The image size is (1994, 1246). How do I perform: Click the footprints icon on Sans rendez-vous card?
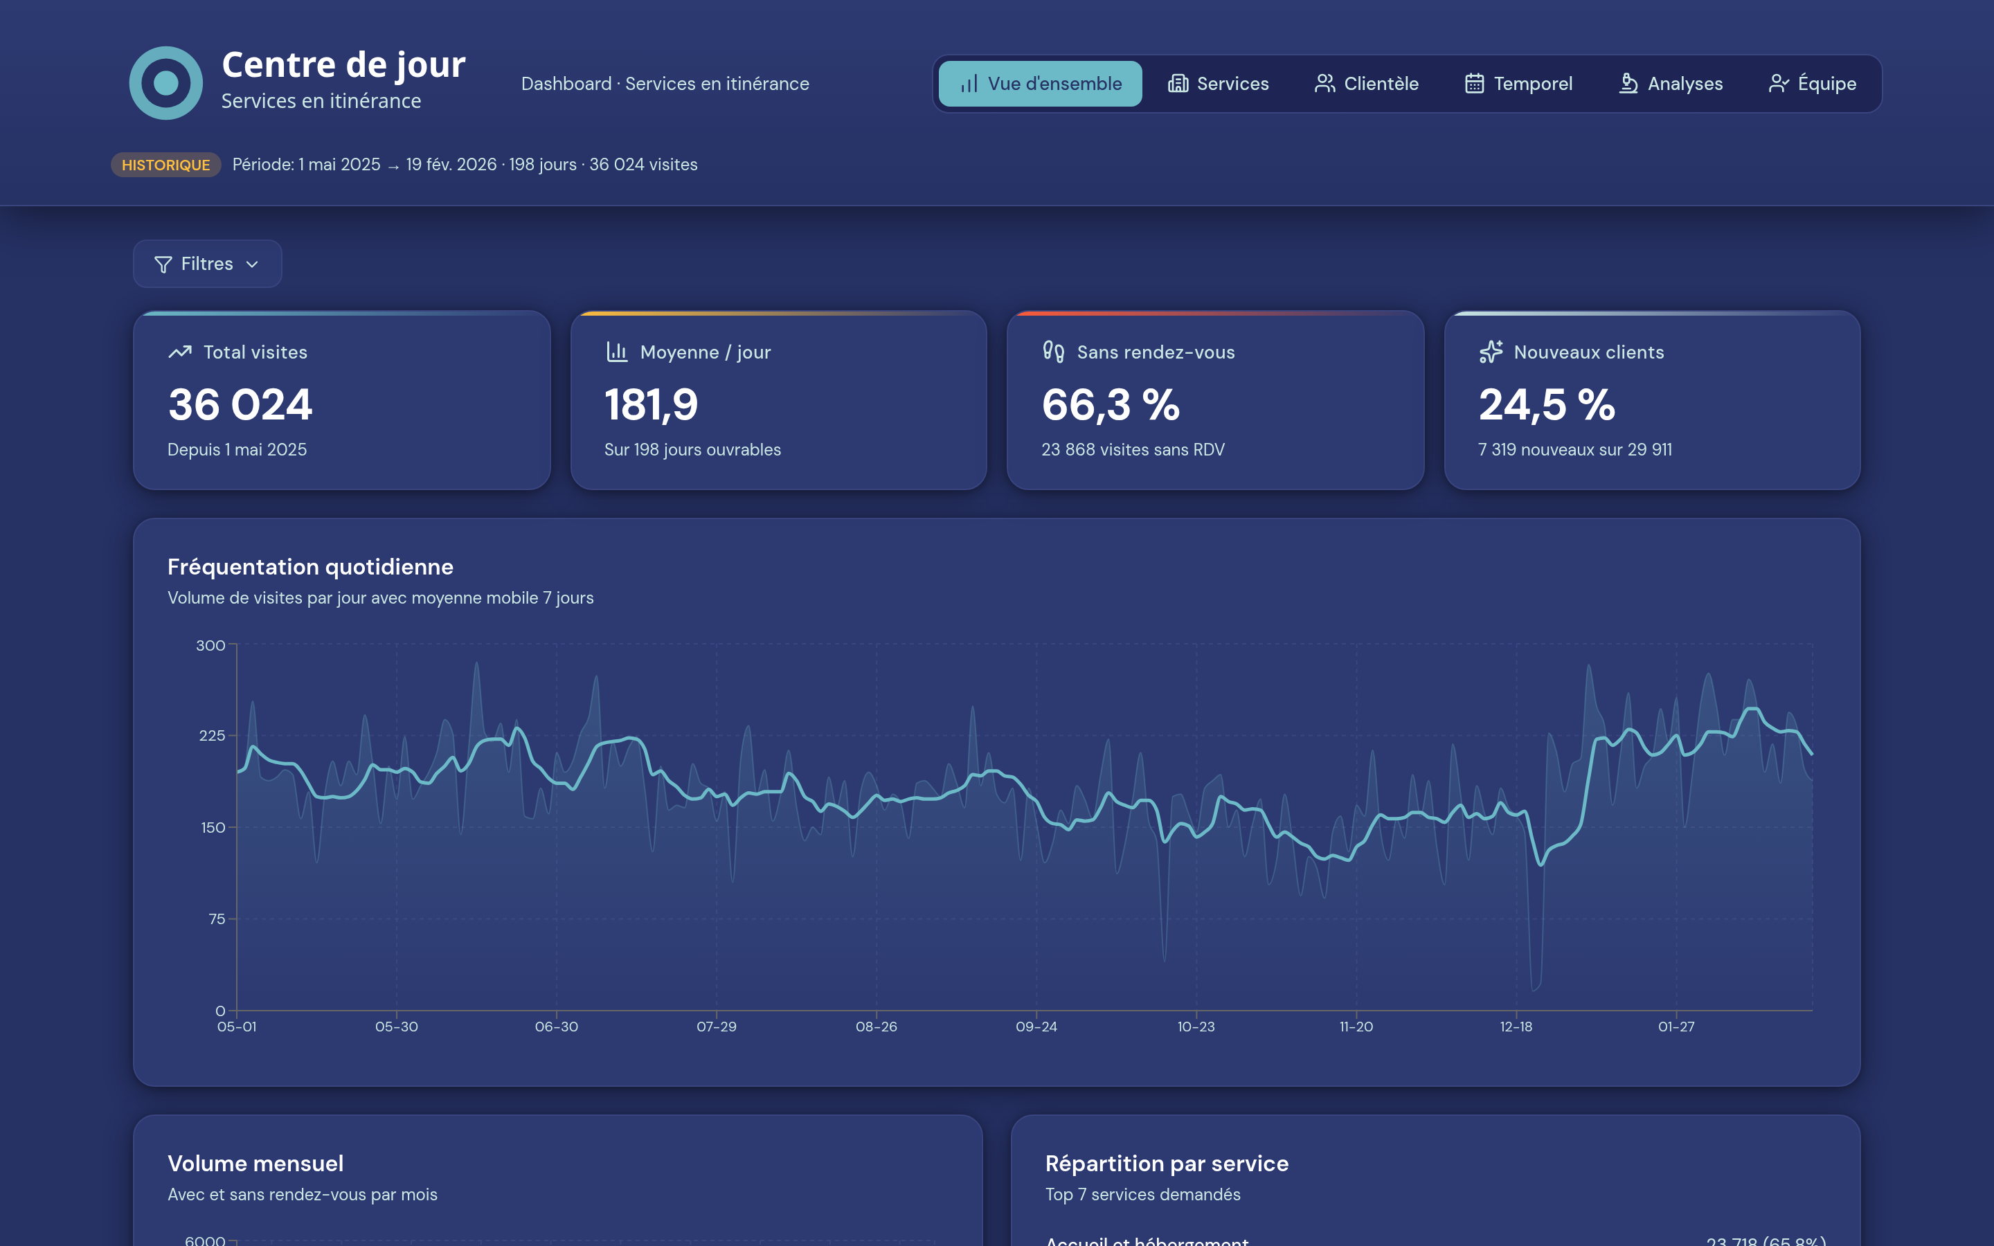pos(1054,352)
